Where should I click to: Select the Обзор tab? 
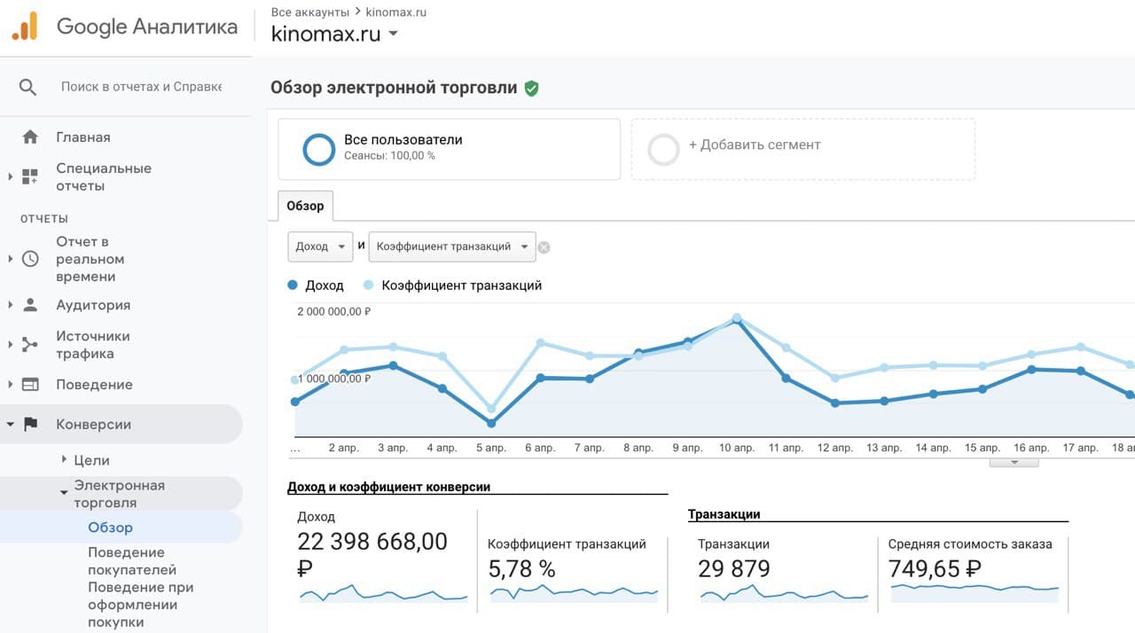[x=305, y=206]
